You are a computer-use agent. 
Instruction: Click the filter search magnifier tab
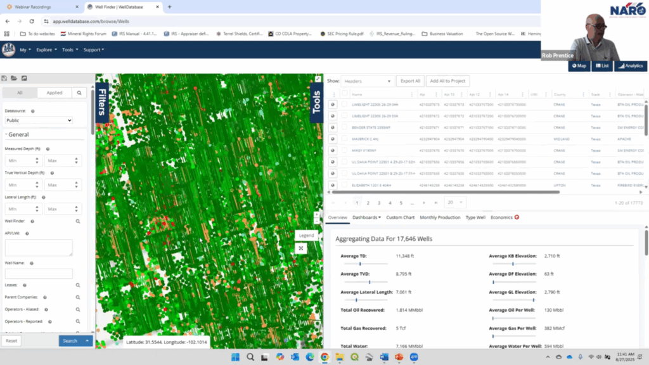coord(79,93)
